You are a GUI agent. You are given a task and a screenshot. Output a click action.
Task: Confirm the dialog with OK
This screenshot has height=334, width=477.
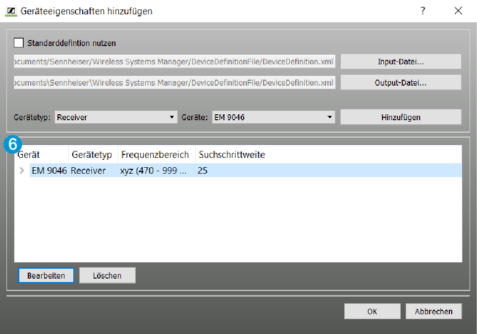pyautogui.click(x=372, y=311)
